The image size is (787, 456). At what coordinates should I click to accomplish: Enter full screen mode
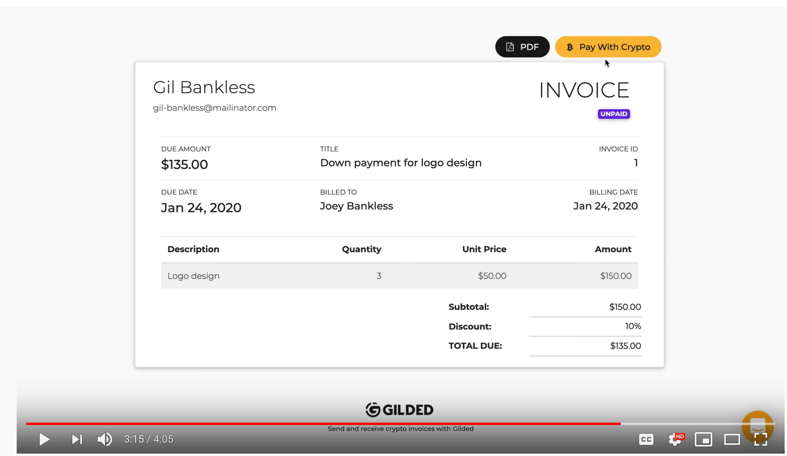pos(760,439)
